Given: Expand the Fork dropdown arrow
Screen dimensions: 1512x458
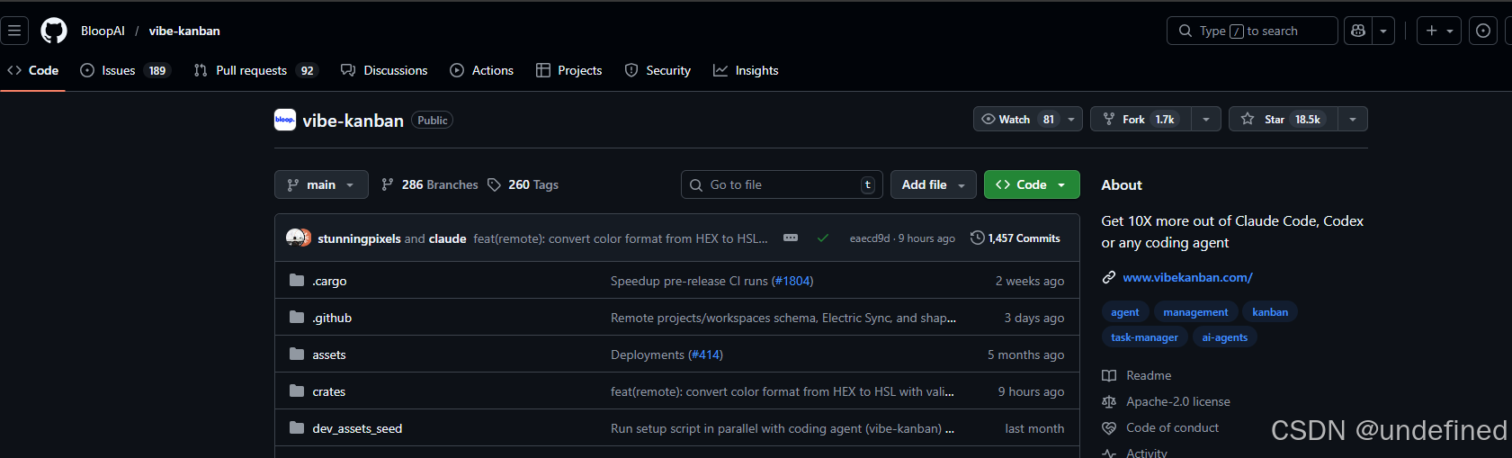Looking at the screenshot, I should [1206, 119].
